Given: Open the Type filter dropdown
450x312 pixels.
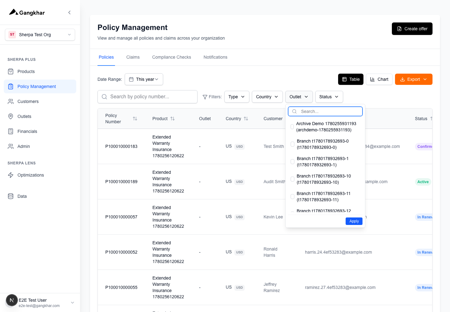Looking at the screenshot, I should pyautogui.click(x=237, y=97).
